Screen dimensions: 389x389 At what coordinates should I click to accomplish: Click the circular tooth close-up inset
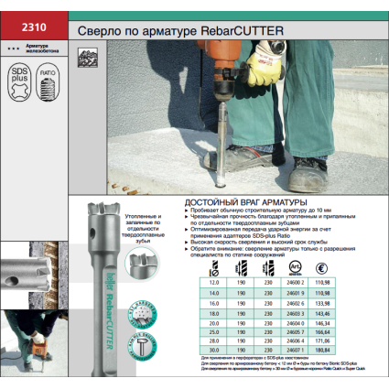pos(141,263)
